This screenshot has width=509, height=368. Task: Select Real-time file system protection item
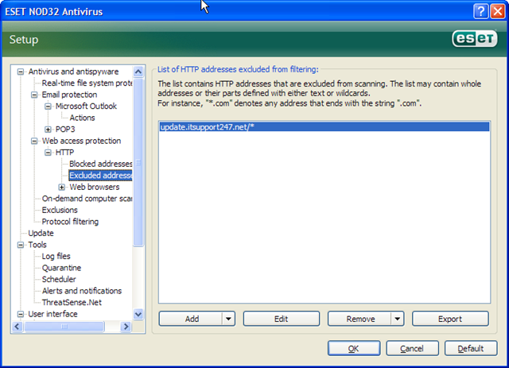[87, 83]
